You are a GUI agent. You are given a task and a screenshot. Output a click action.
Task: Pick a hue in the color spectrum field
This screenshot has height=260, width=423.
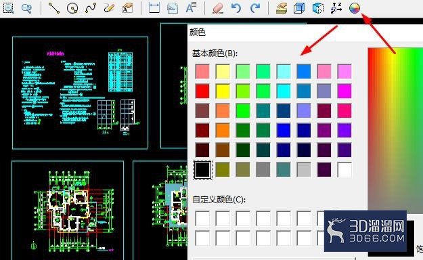coord(395,130)
